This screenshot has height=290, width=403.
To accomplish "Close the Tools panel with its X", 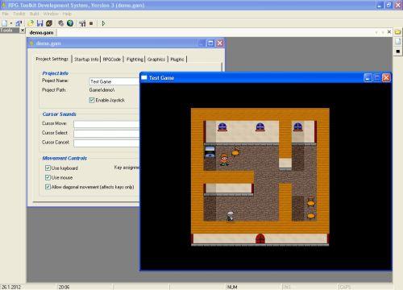I will coord(23,31).
